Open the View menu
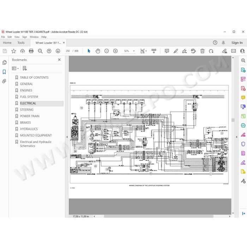 pos(17,37)
